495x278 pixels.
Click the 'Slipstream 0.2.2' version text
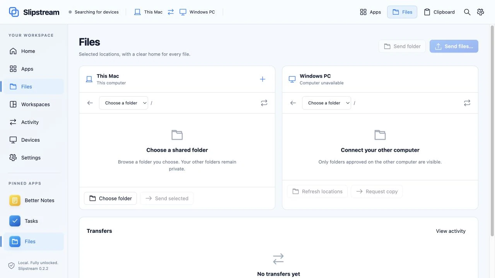point(33,269)
